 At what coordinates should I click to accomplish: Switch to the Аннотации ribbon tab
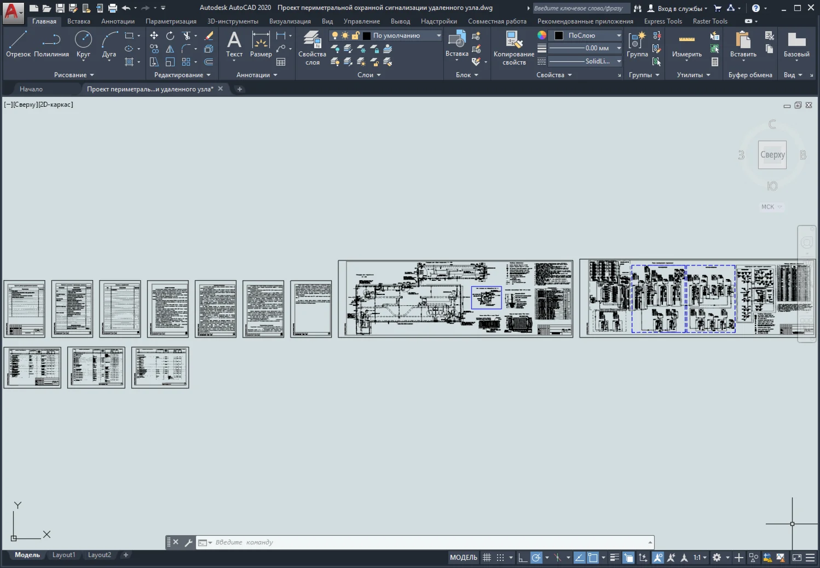(x=118, y=21)
